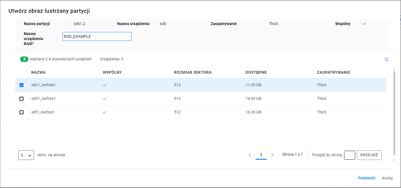Sort by the Dostępne column header

[x=256, y=73]
